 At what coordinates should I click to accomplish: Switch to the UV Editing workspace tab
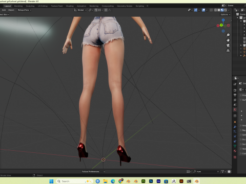43,6
